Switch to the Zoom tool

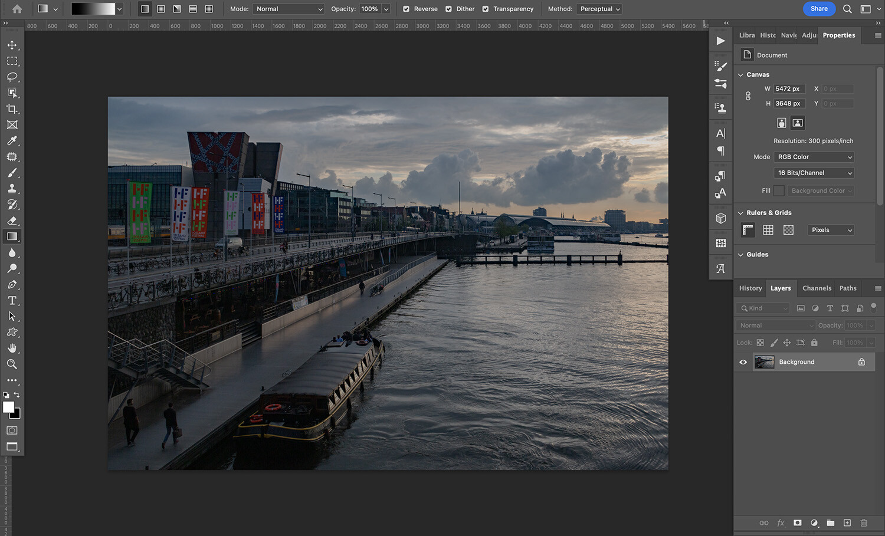(x=12, y=364)
